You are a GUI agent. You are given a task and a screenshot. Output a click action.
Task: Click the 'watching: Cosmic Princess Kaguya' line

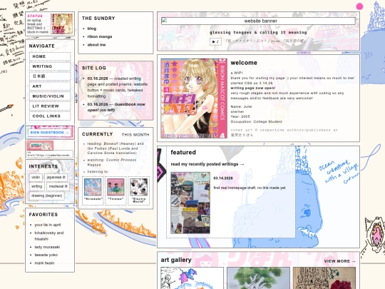click(112, 162)
